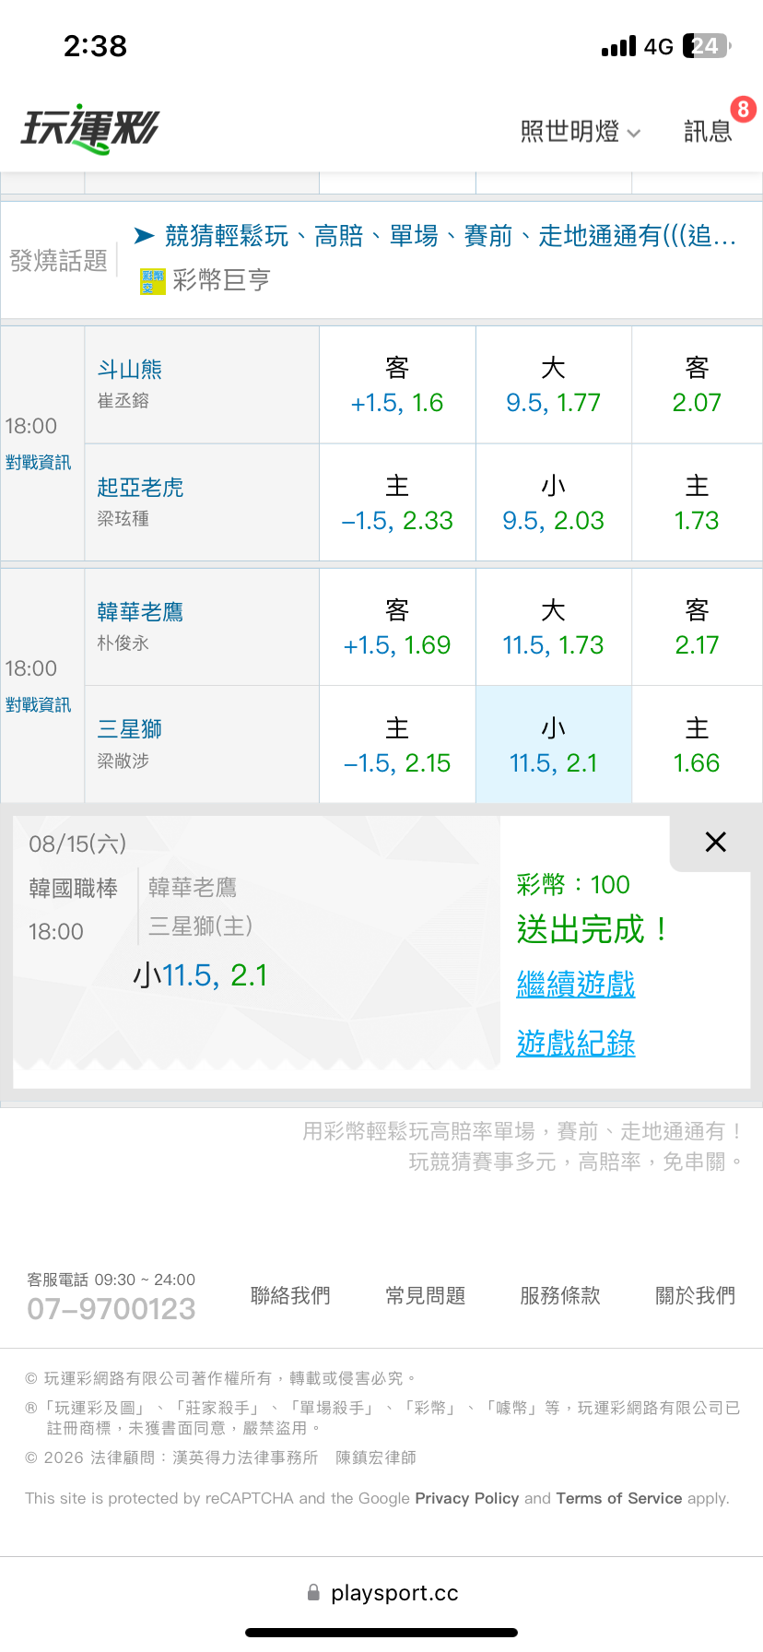
Task: Open 對戰資訊 for the 韓華老鷹 game
Action: click(38, 705)
